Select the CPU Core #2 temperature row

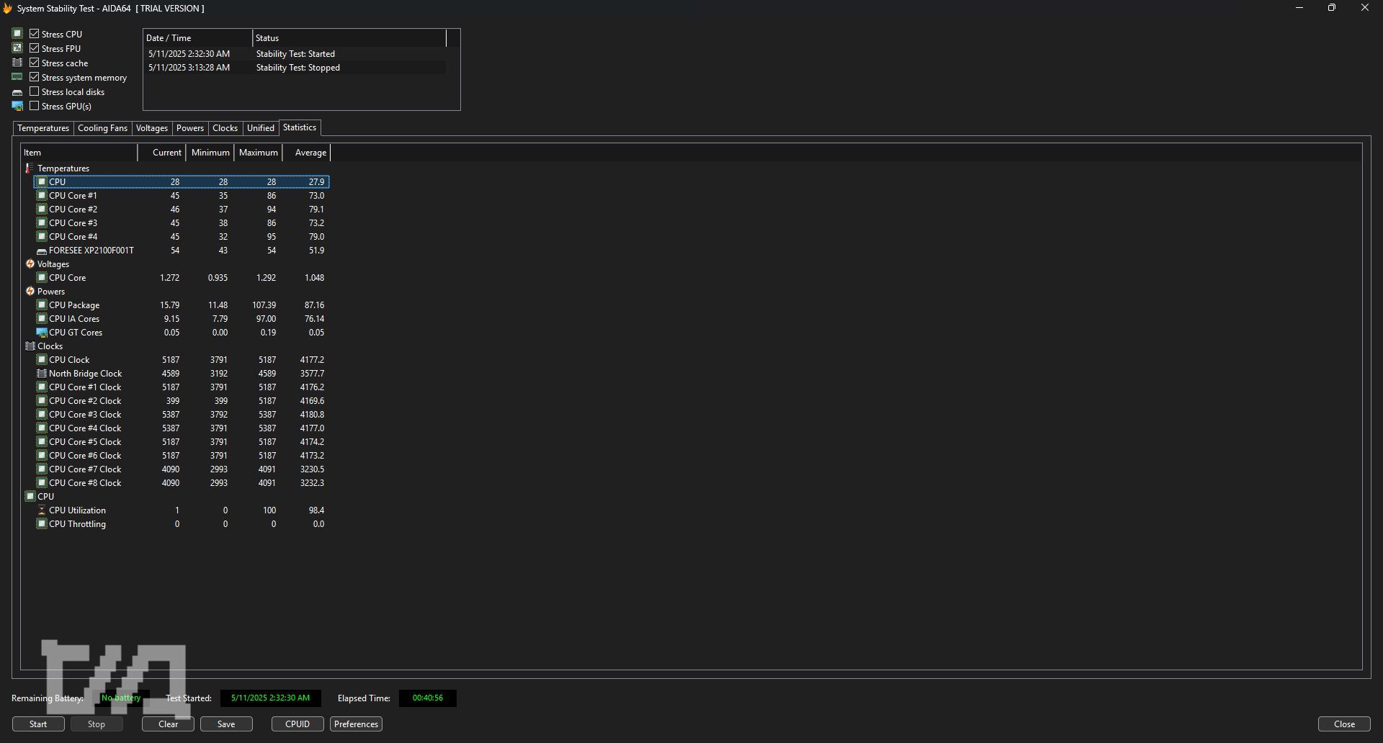click(182, 209)
